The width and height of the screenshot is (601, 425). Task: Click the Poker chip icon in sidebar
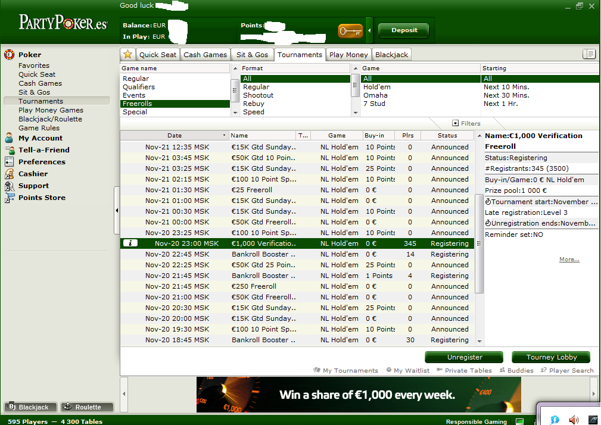9,55
